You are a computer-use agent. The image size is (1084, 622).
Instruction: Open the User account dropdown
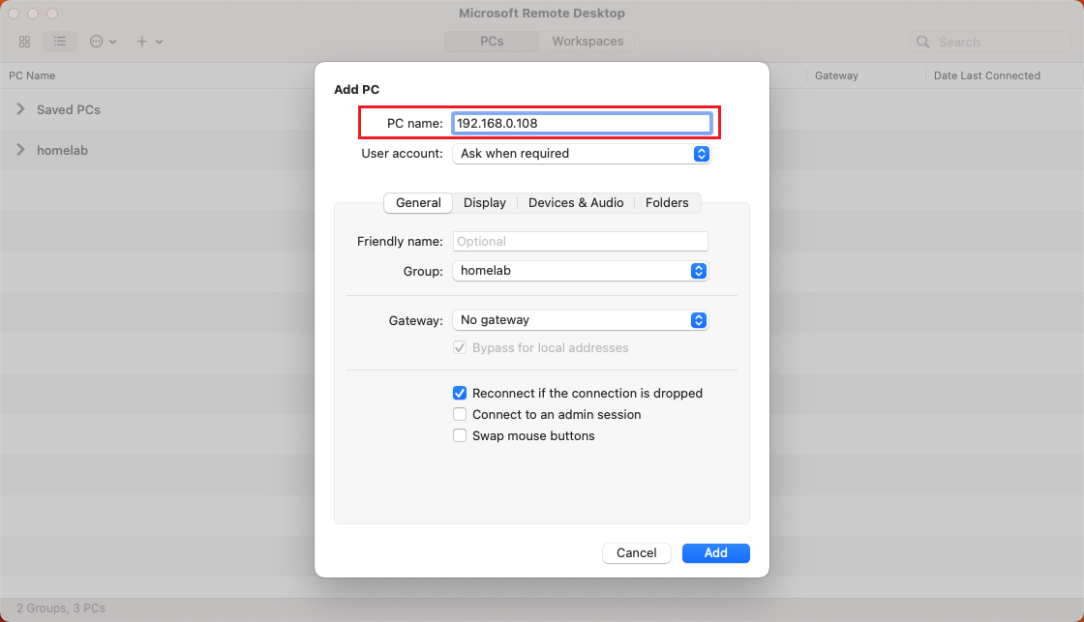click(582, 154)
